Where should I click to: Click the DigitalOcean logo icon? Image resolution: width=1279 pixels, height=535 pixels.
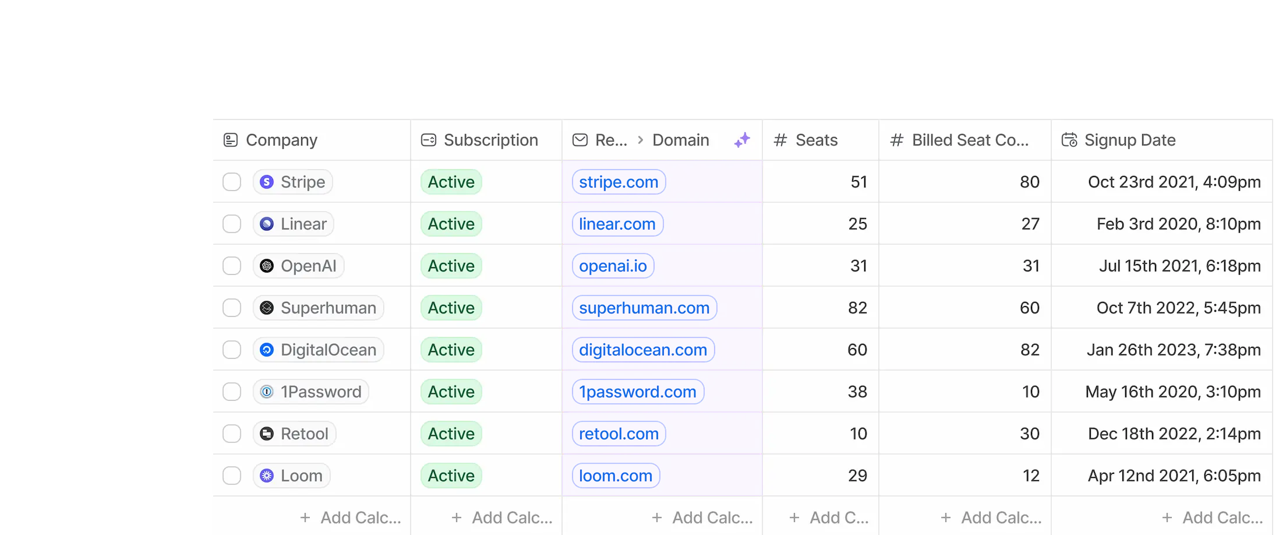tap(267, 350)
